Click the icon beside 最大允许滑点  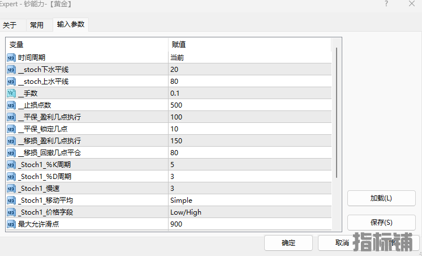tap(11, 224)
